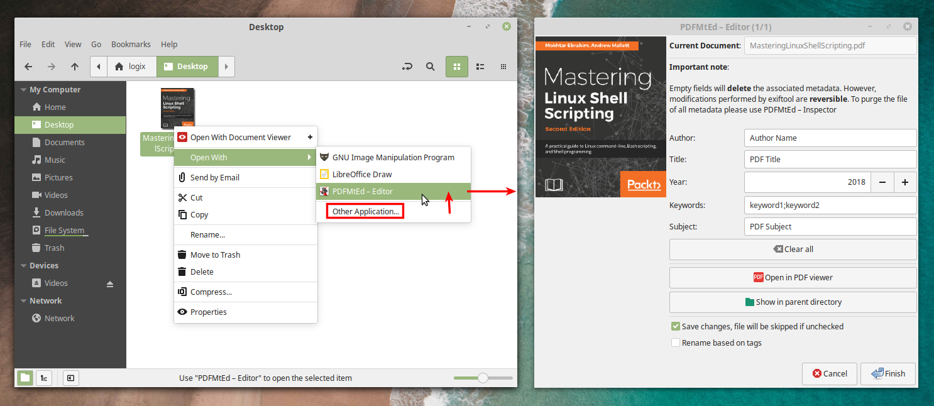The height and width of the screenshot is (406, 934).
Task: Click the Finish button in PDFMtEd
Action: point(888,373)
